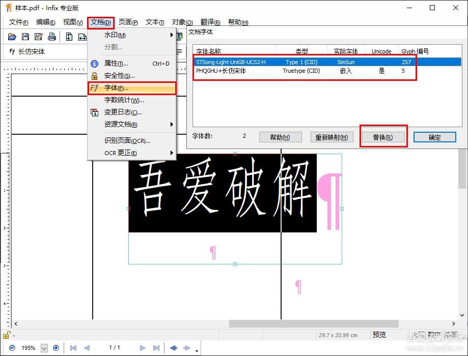Open the 编辑 (Edit) menu

[x=45, y=22]
